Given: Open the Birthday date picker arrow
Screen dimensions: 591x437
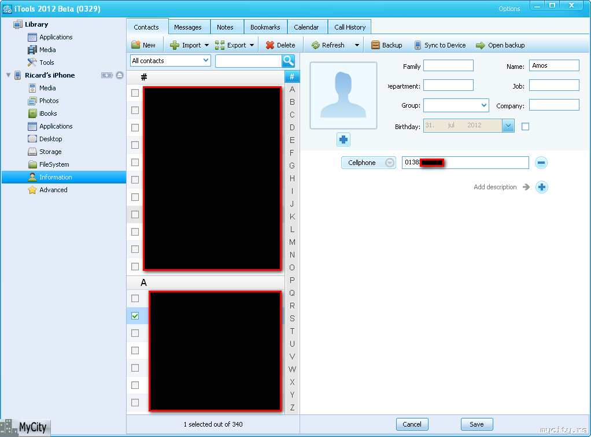Looking at the screenshot, I should click(x=508, y=126).
